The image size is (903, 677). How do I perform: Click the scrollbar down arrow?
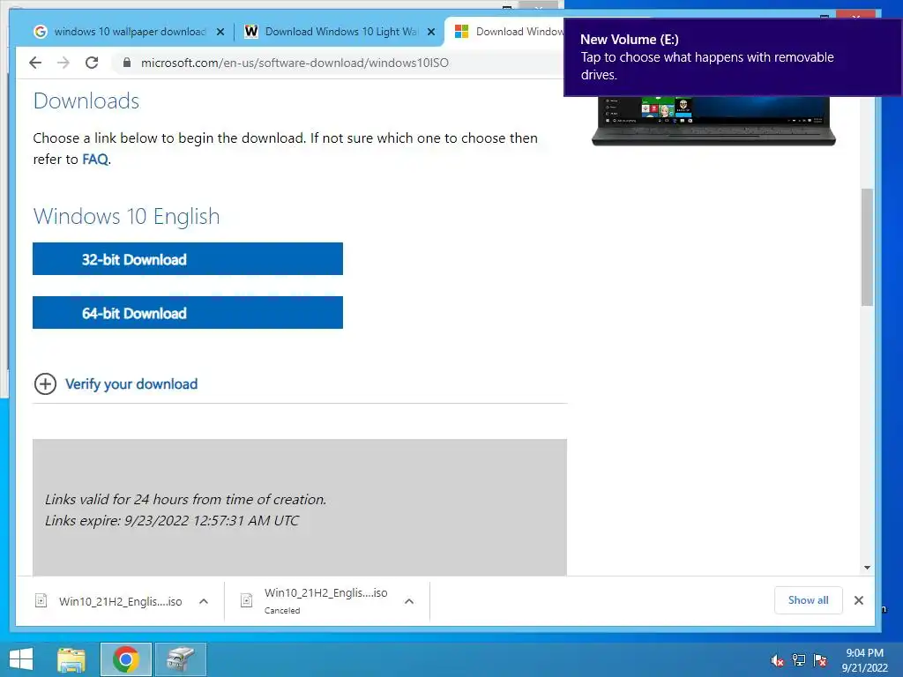coord(868,568)
